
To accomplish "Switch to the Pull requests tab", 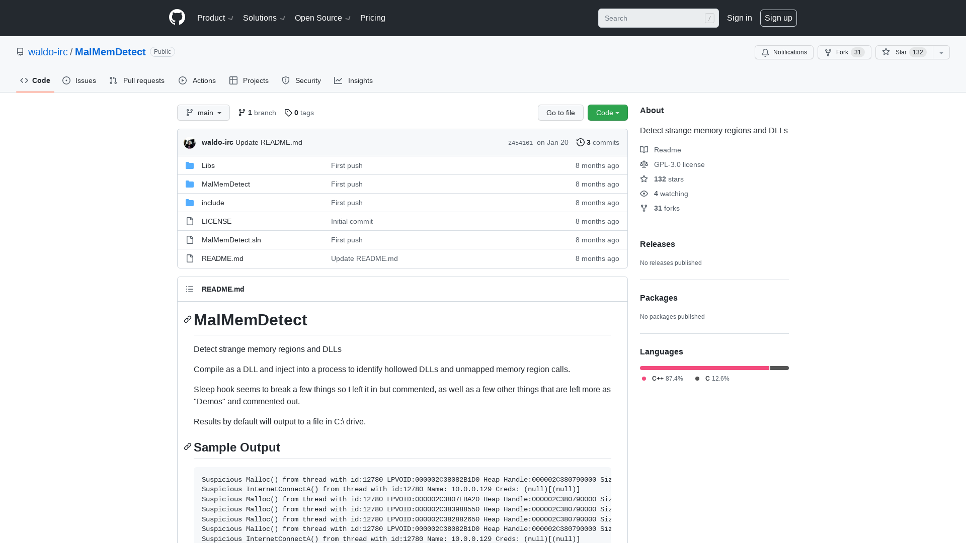I will point(137,80).
